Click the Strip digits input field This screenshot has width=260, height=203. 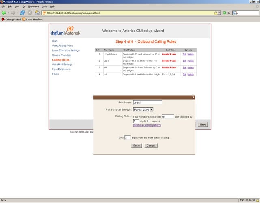(128, 137)
